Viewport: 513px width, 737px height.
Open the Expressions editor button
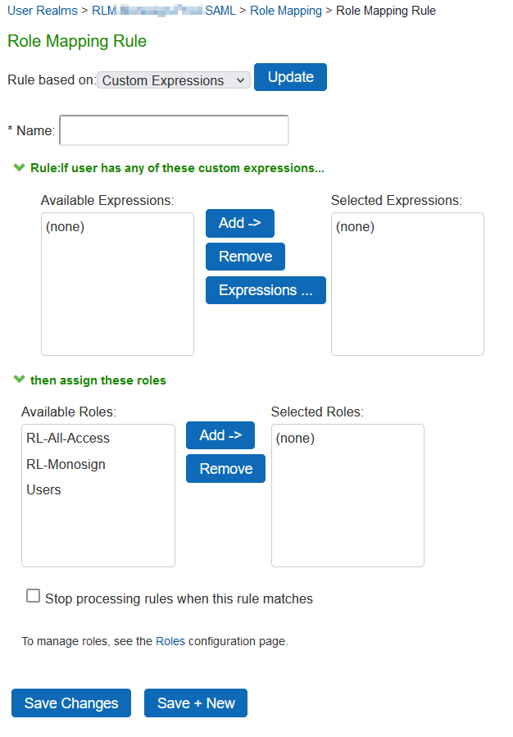point(266,290)
